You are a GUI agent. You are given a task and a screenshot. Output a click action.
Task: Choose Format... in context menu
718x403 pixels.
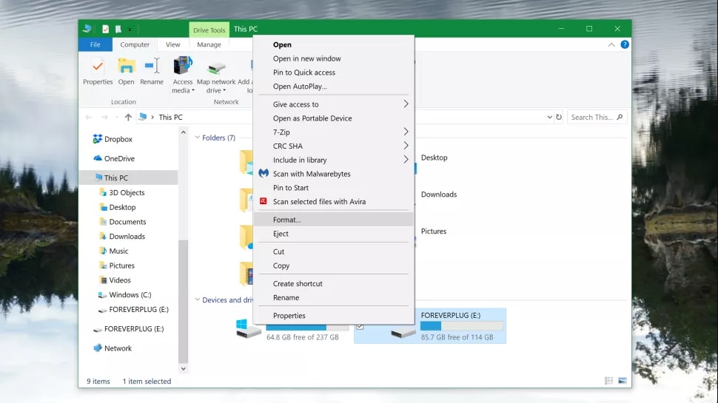[x=333, y=220]
